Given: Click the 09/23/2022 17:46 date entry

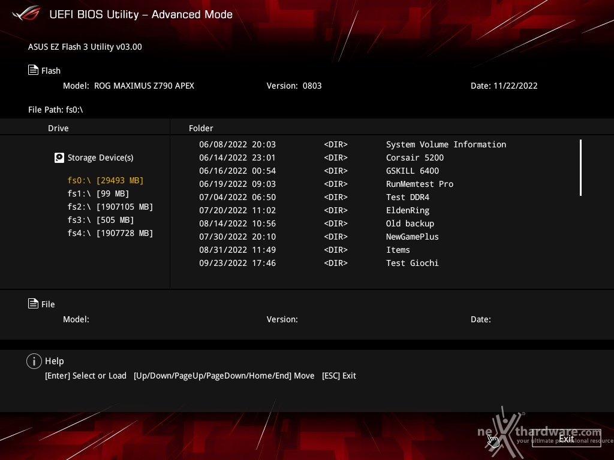Looking at the screenshot, I should [x=237, y=263].
